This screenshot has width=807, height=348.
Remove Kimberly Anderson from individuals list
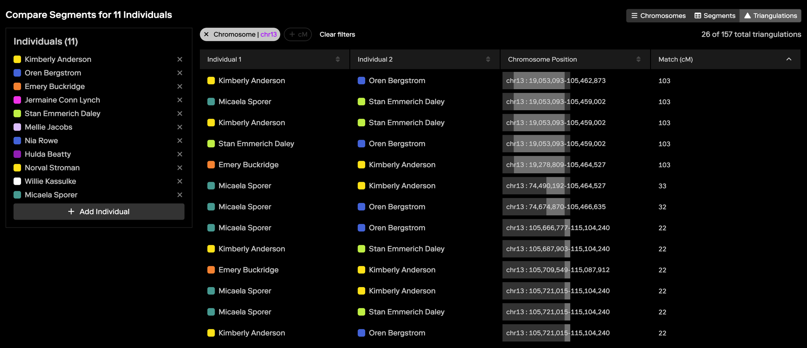click(x=180, y=59)
